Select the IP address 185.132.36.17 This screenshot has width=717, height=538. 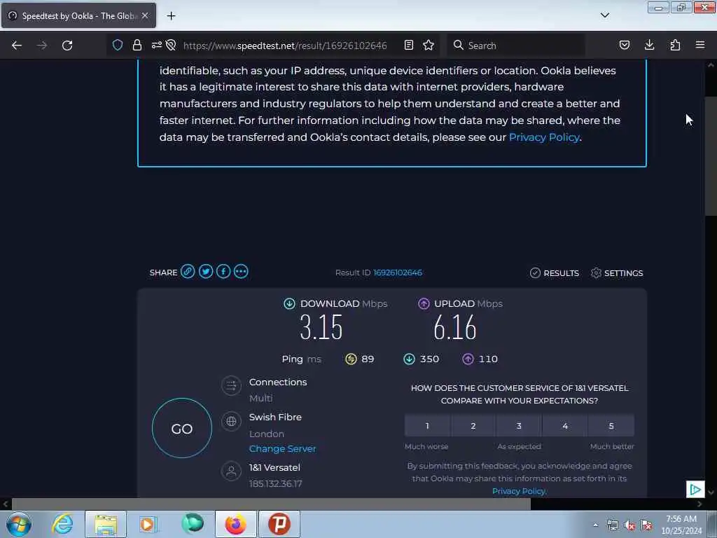click(x=275, y=483)
